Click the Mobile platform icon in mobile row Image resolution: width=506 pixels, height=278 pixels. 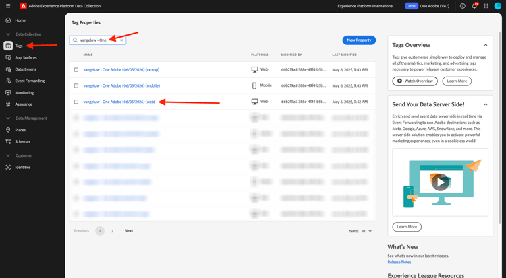pyautogui.click(x=254, y=85)
